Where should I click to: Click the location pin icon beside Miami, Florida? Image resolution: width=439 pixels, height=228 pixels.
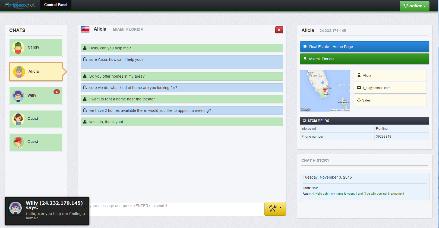pos(305,59)
